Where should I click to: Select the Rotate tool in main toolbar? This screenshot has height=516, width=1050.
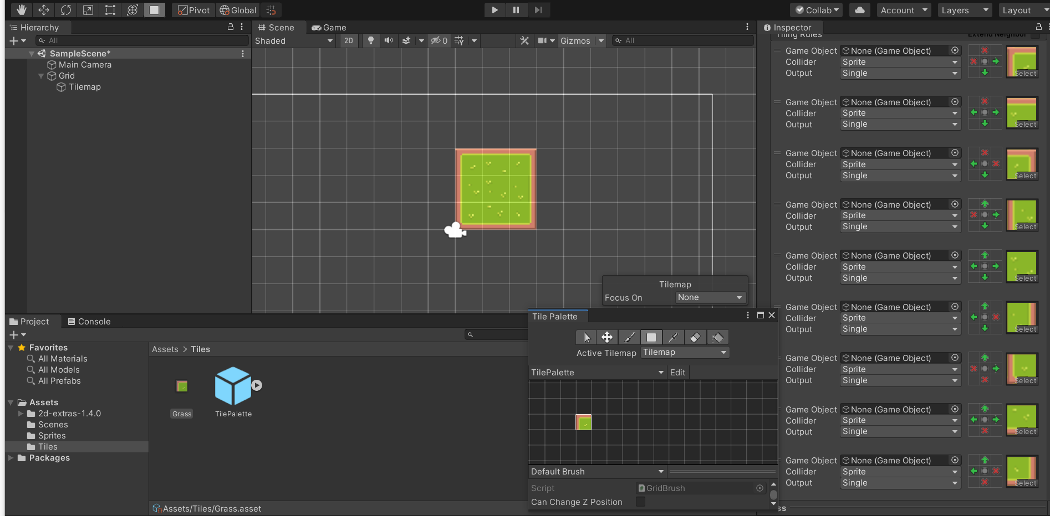tap(65, 10)
